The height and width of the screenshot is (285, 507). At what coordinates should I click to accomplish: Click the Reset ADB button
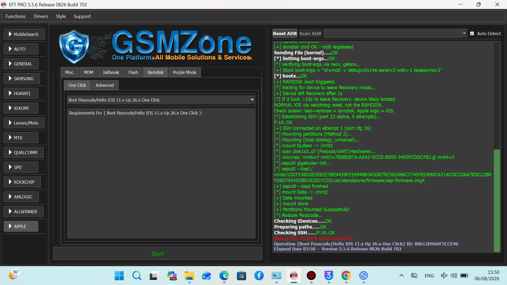285,34
